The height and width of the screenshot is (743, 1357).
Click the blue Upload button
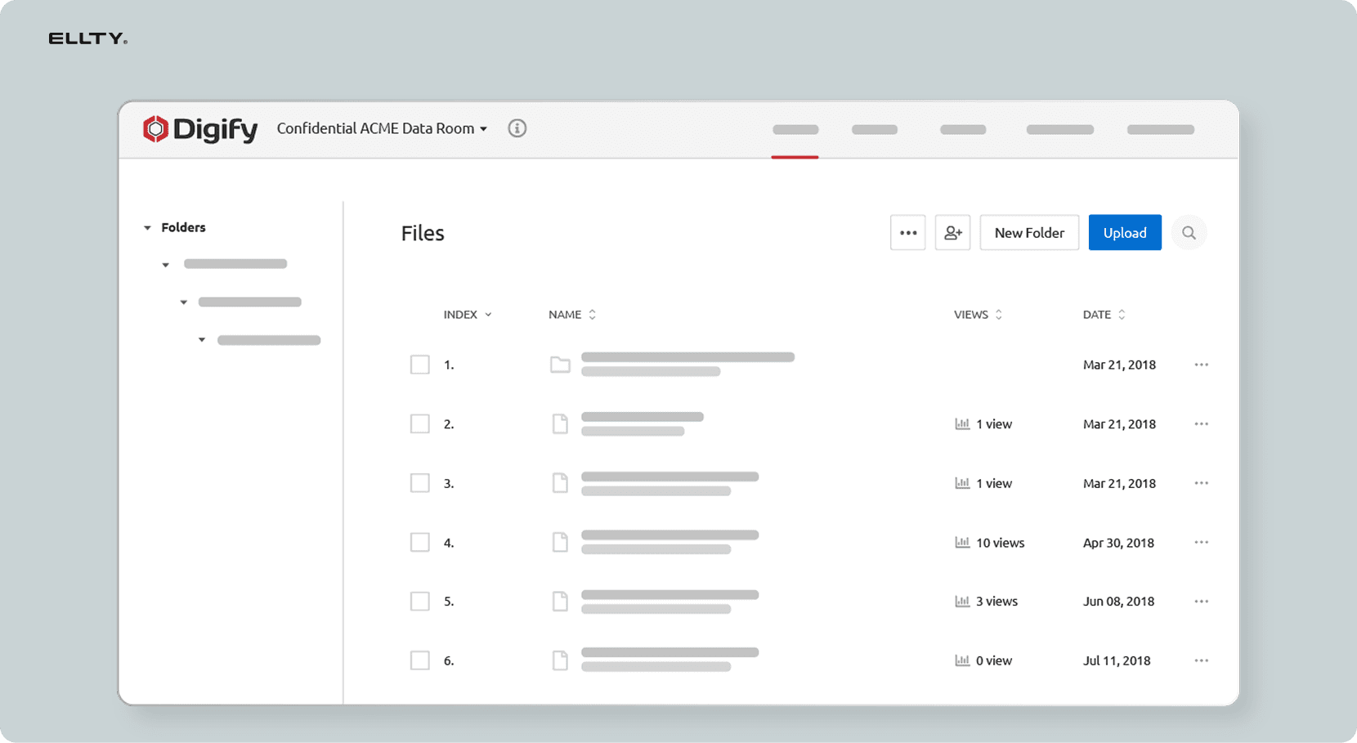coord(1124,233)
